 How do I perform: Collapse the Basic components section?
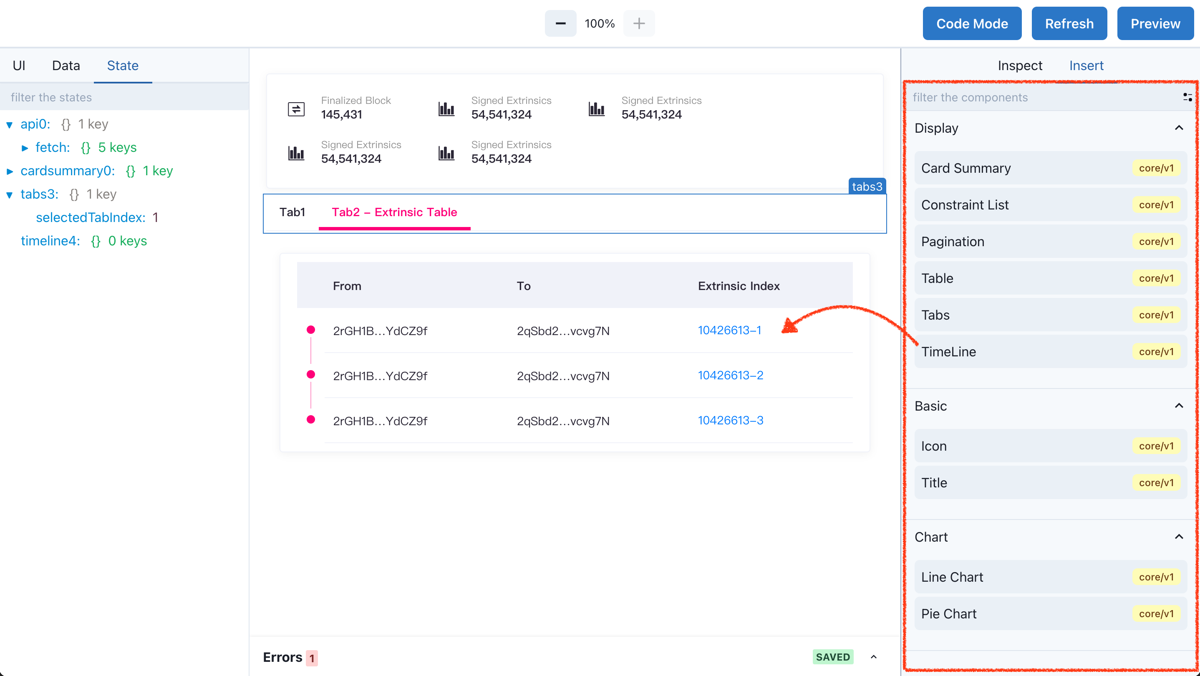[x=1179, y=406]
